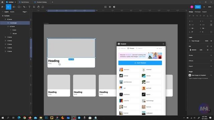Close the Unsplash plugin window

(x=164, y=44)
